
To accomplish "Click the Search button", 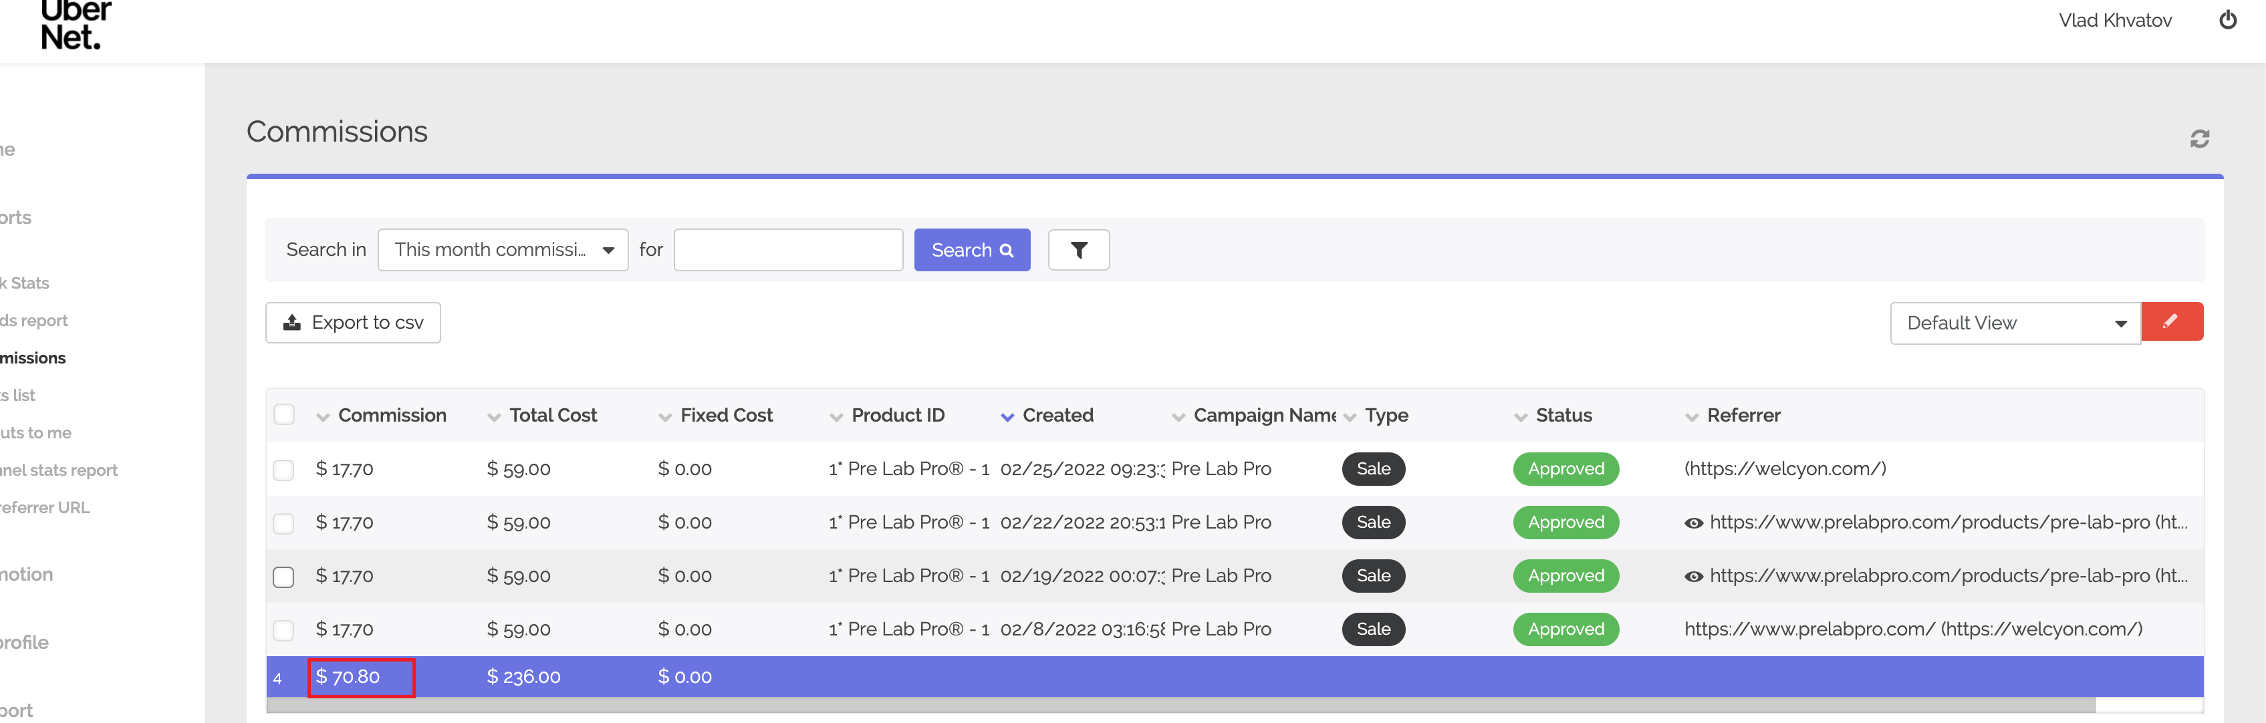I will point(972,250).
